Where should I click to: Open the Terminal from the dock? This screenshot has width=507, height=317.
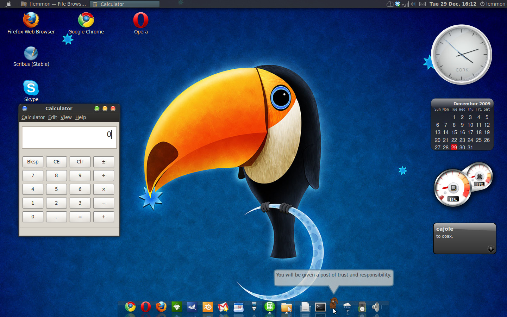pos(320,307)
